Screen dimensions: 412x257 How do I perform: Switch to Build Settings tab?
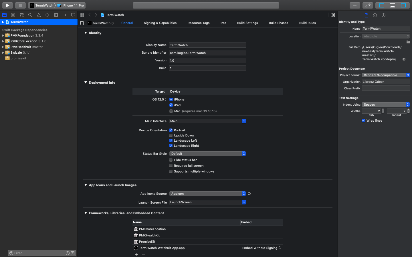point(247,23)
